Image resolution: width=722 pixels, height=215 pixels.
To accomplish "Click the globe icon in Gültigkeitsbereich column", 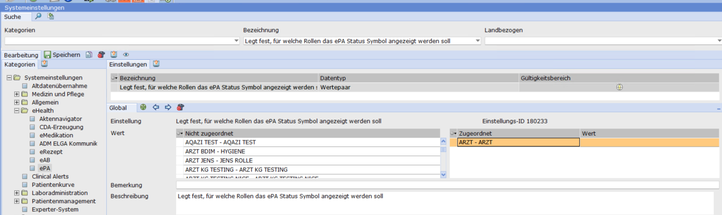I will 619,87.
